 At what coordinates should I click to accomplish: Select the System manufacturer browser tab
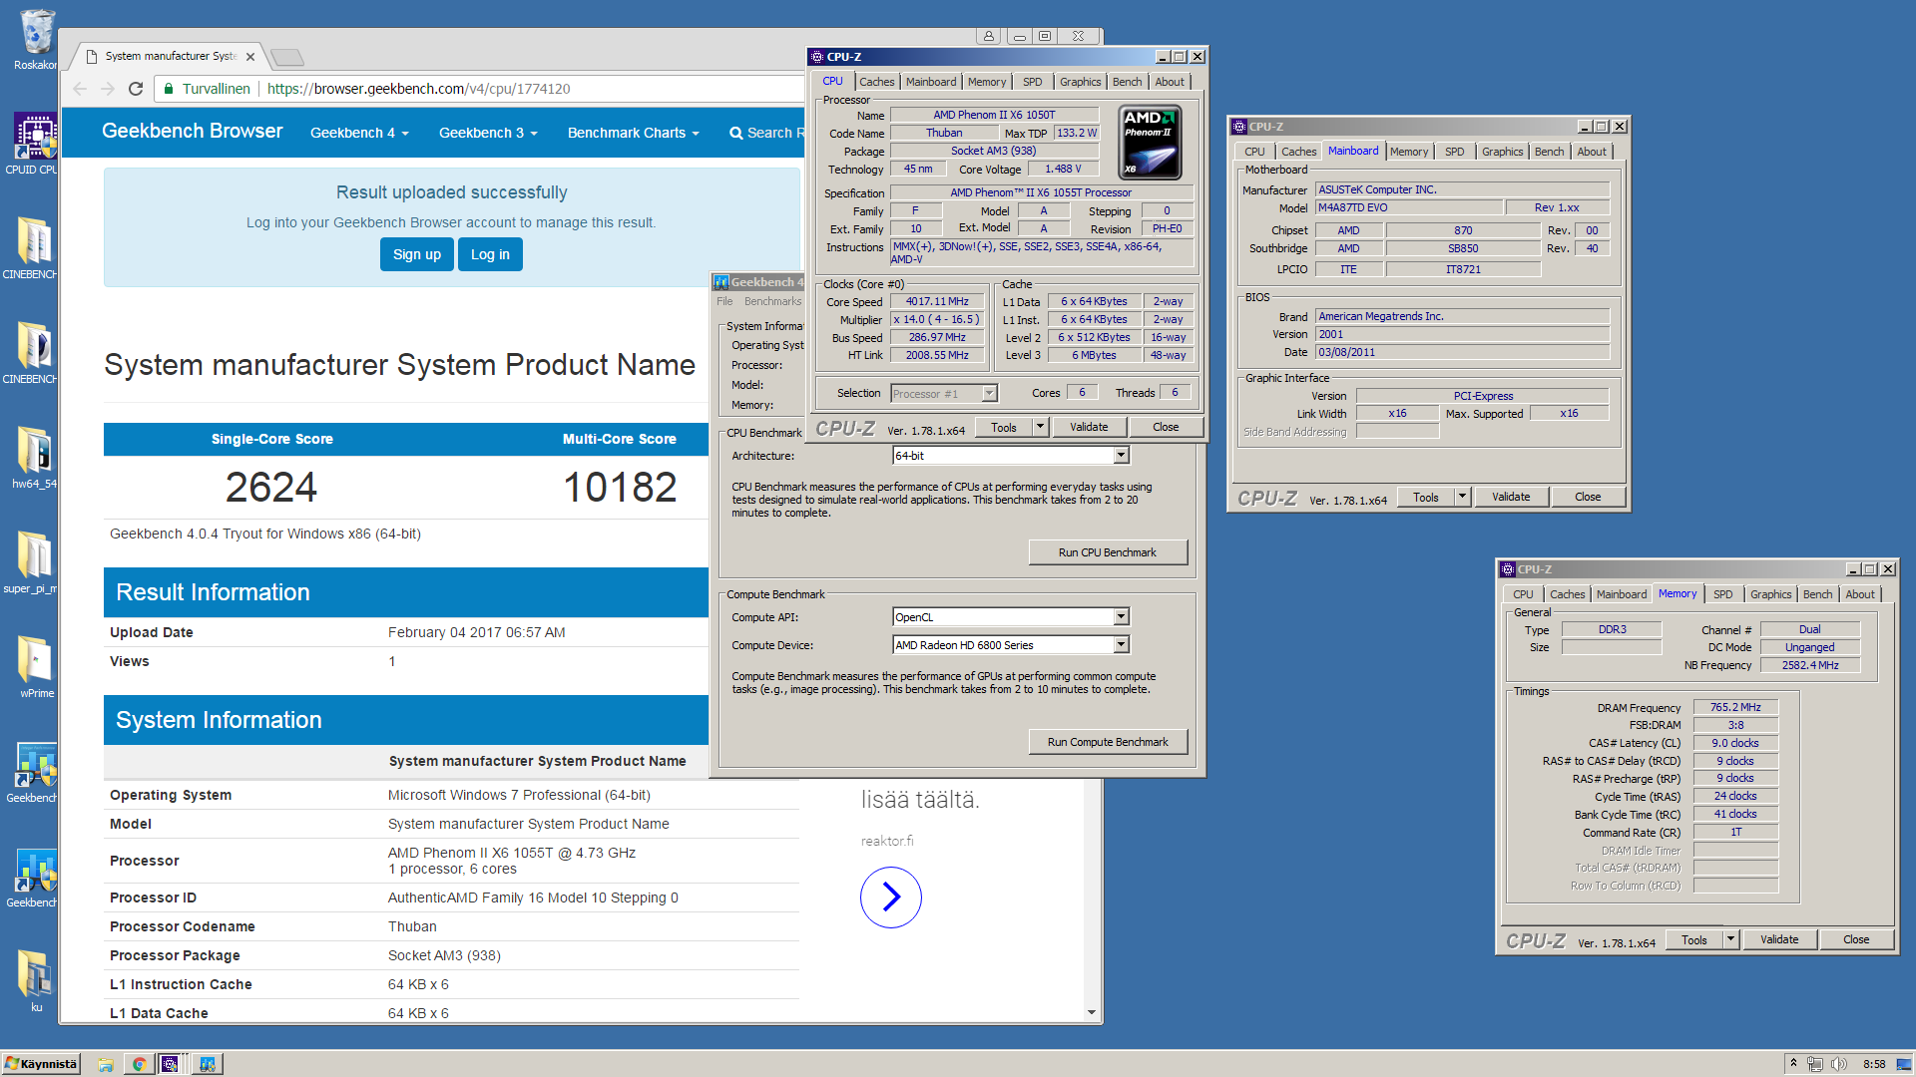click(x=170, y=56)
